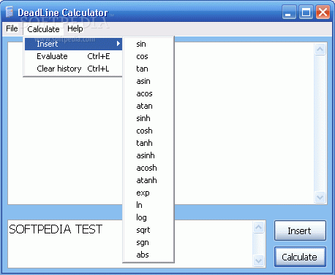The height and width of the screenshot is (275, 335).
Task: Choose Evaluate from the Calculate menu
Action: tap(73, 56)
